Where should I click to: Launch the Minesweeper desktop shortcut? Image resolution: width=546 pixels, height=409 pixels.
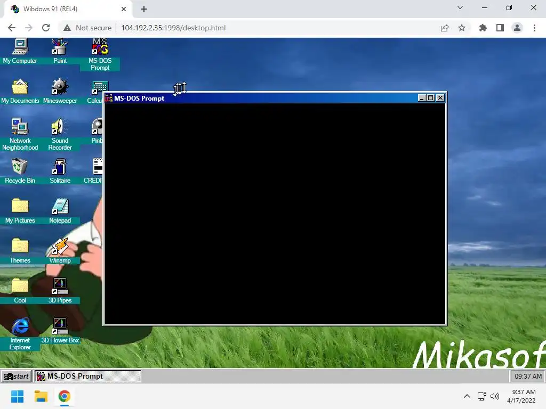(60, 92)
